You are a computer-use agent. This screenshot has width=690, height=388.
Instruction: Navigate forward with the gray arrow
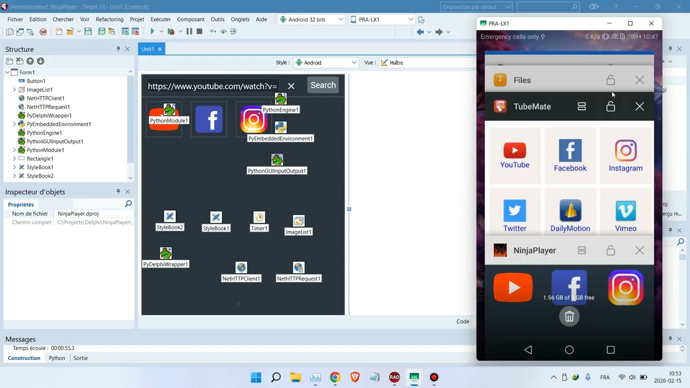tap(439, 32)
